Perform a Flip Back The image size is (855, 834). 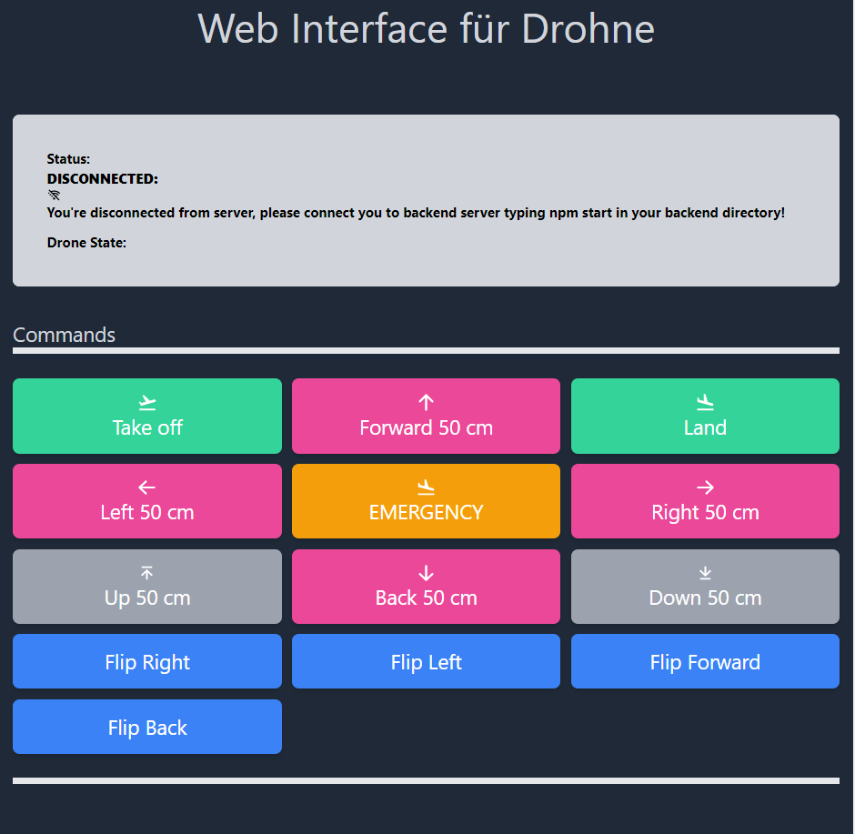tap(147, 727)
